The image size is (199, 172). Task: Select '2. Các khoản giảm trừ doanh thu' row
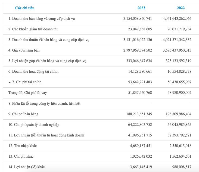[33, 29]
